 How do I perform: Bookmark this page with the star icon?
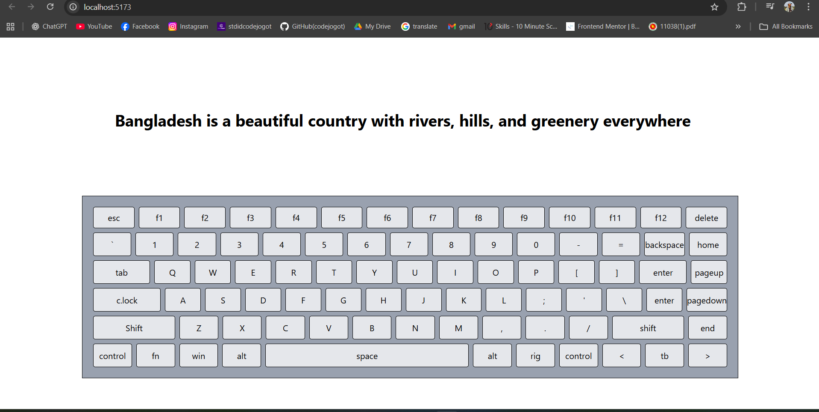(x=714, y=7)
